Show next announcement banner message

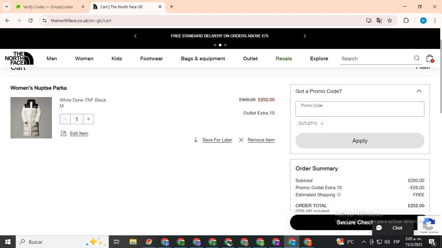click(305, 36)
